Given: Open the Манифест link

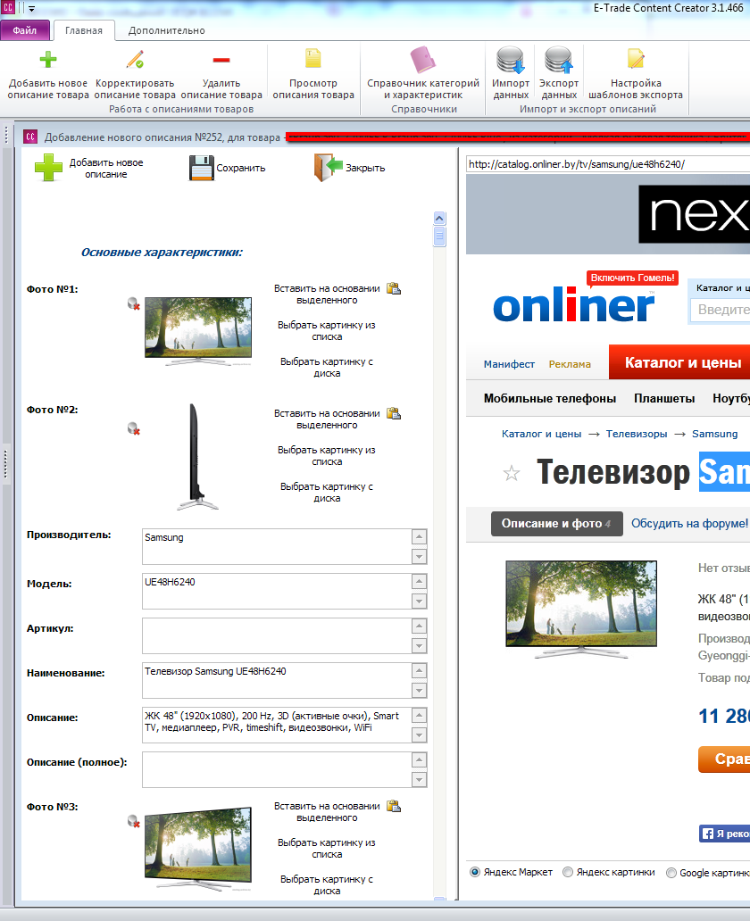Looking at the screenshot, I should point(509,364).
